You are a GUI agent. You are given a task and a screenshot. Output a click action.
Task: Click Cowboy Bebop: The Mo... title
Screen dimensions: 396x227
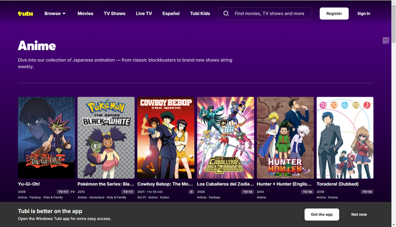click(x=165, y=184)
